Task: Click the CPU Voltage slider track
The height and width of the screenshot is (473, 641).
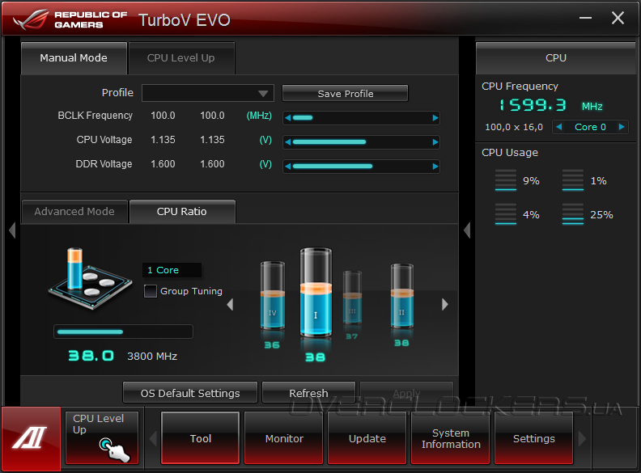Action: 362,142
